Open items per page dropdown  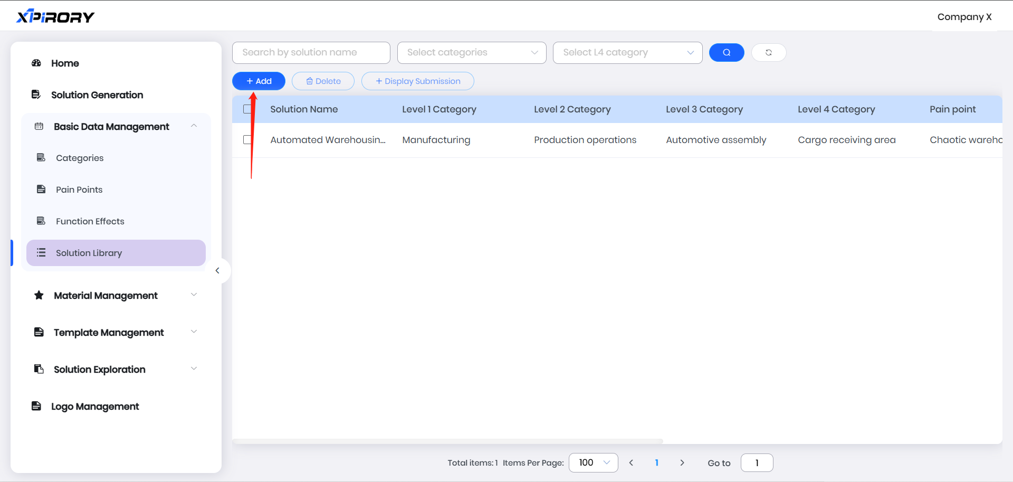594,463
